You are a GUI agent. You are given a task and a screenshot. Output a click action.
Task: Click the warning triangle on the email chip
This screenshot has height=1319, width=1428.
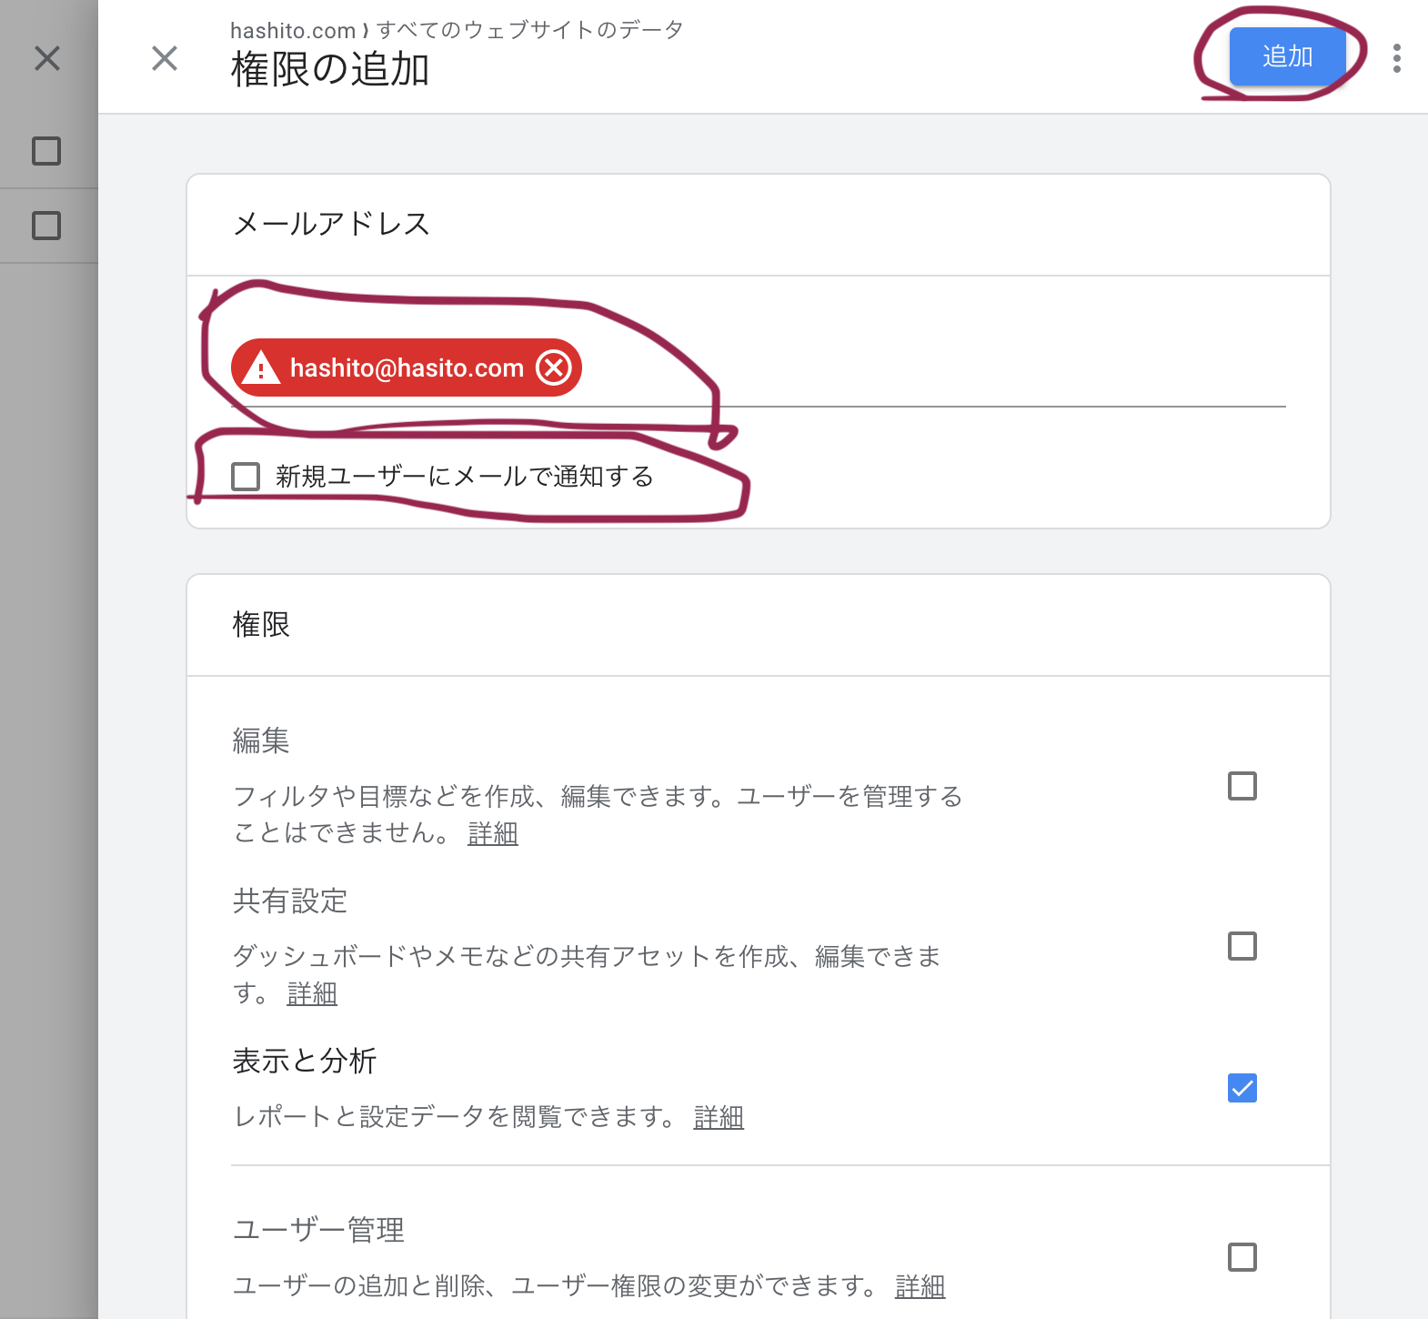pyautogui.click(x=261, y=368)
